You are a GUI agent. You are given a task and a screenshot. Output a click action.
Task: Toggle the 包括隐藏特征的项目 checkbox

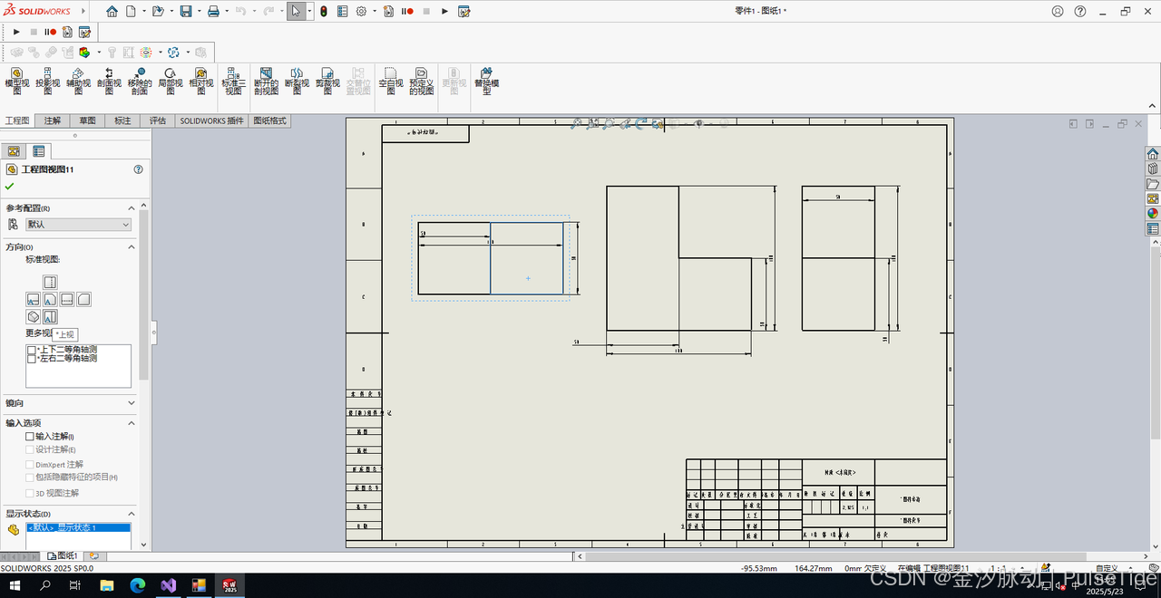click(30, 477)
